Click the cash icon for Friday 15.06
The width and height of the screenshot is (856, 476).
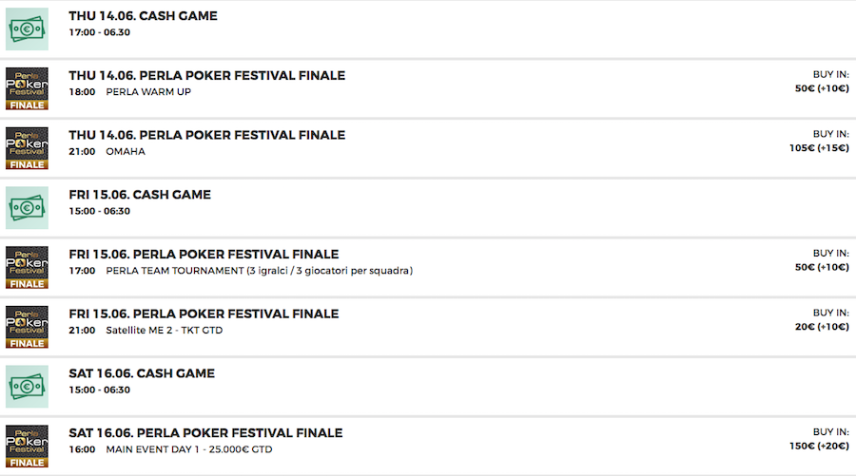(x=27, y=208)
